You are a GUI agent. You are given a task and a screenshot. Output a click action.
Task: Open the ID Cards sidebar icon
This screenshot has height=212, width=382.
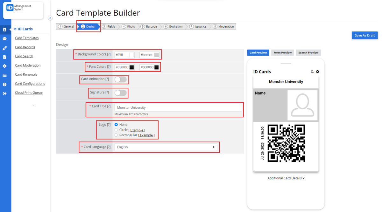[x=5, y=29]
